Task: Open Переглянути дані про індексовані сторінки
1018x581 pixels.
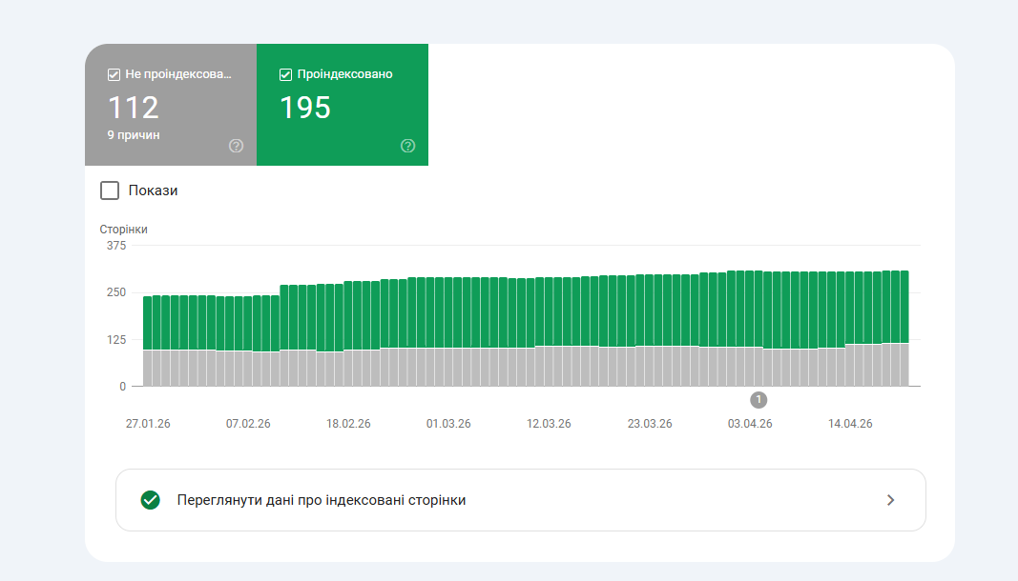Action: (x=521, y=500)
